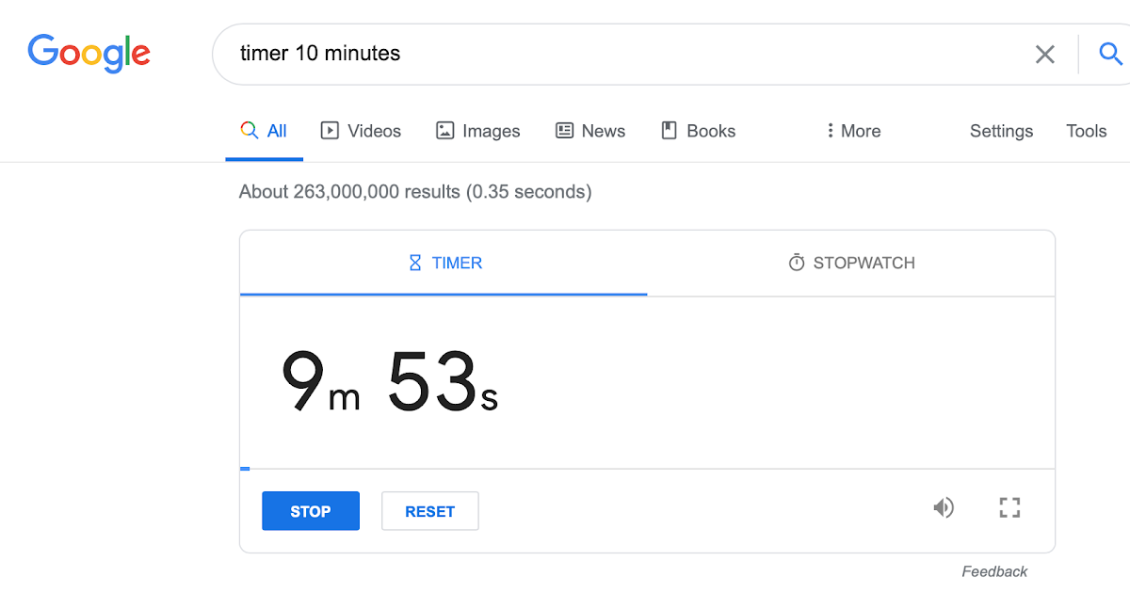Reset the timer to 10 minutes
1130x593 pixels.
tap(429, 510)
